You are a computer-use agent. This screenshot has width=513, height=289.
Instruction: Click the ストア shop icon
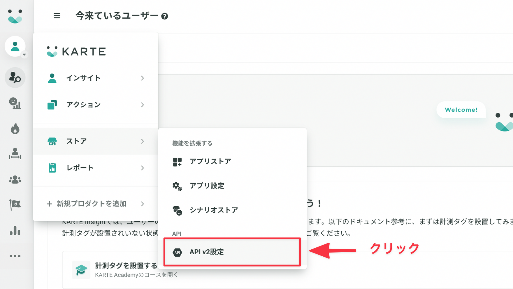[52, 141]
